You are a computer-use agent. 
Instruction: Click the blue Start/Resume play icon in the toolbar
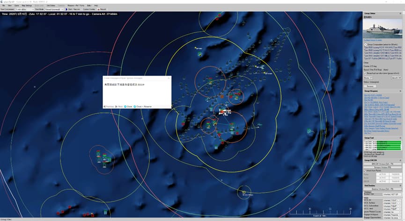tap(66, 9)
